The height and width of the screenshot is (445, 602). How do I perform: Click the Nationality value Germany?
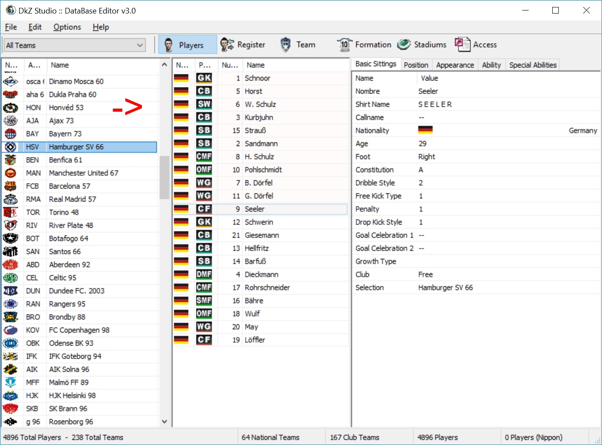tap(583, 130)
